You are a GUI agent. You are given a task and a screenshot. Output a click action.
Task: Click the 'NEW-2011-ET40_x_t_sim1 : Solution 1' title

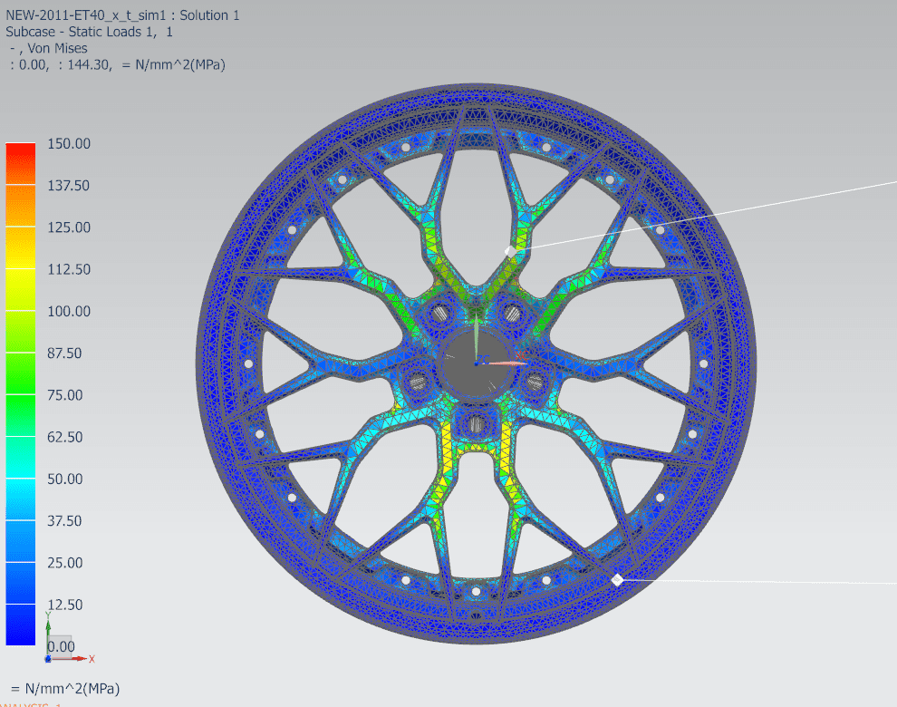click(x=122, y=15)
